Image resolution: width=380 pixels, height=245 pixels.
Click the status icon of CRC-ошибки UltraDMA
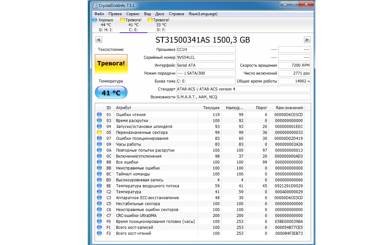(99, 215)
